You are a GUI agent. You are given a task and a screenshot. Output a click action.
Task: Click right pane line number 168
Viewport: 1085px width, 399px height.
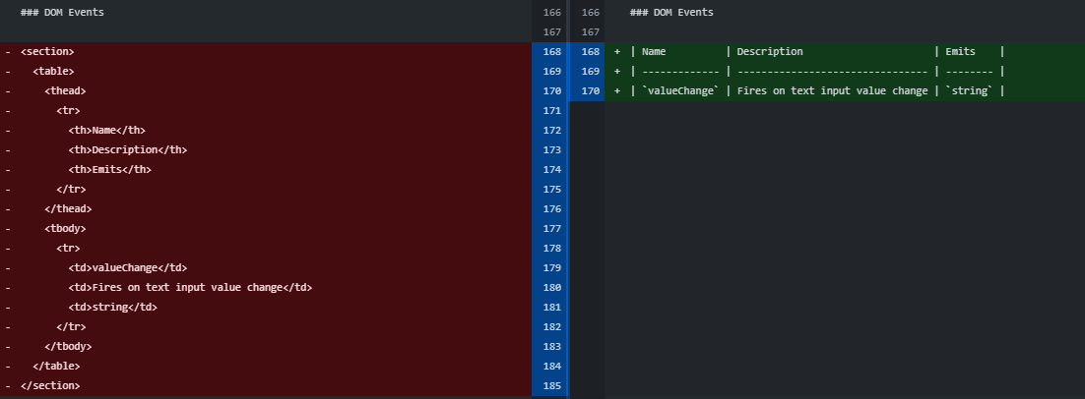(x=590, y=52)
